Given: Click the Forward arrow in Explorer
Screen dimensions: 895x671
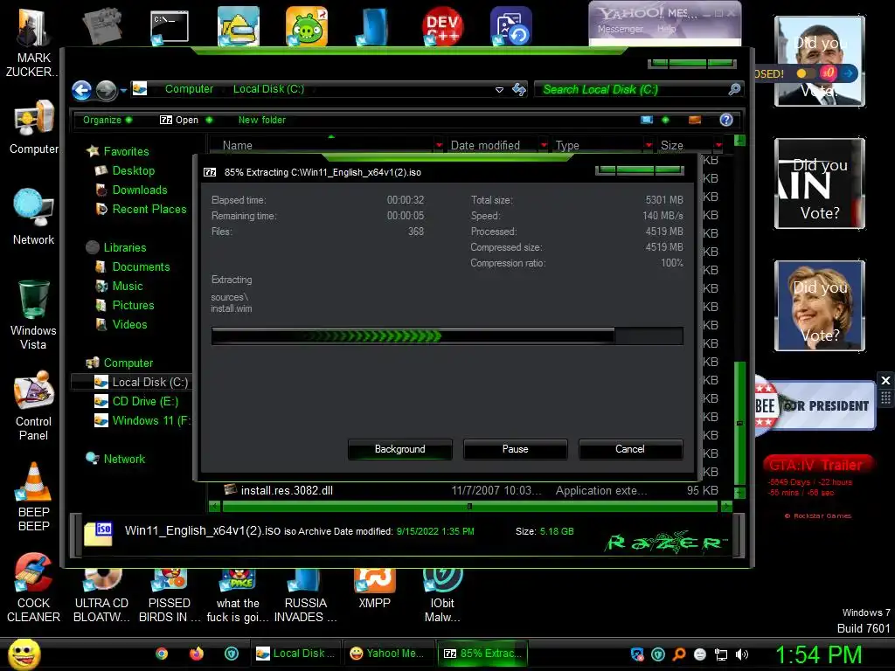Looking at the screenshot, I should [106, 90].
